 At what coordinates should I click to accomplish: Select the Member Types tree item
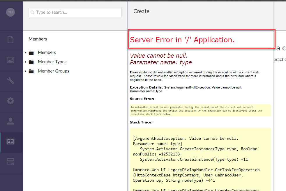(52, 62)
